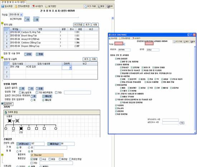Switch to the 간호정보조사지(성인) tab
Screen dimensions: 197x167
pos(13,2)
